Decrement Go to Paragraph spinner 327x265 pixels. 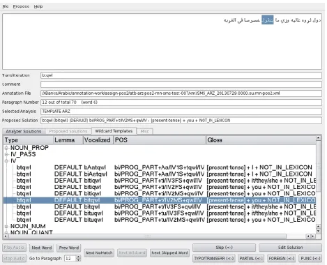coord(78,260)
